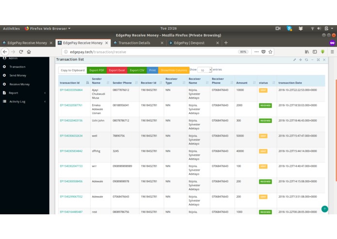Image resolution: width=337 pixels, height=239 pixels.
Task: Expand Transaction list panel to fullscreen
Action: click(x=318, y=60)
